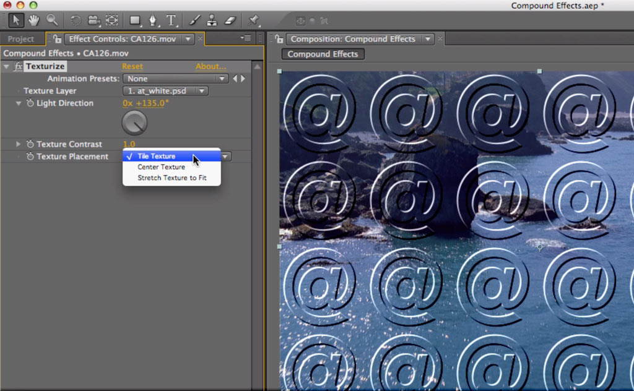Select the Selection arrow tool
The width and height of the screenshot is (634, 391).
(x=16, y=20)
